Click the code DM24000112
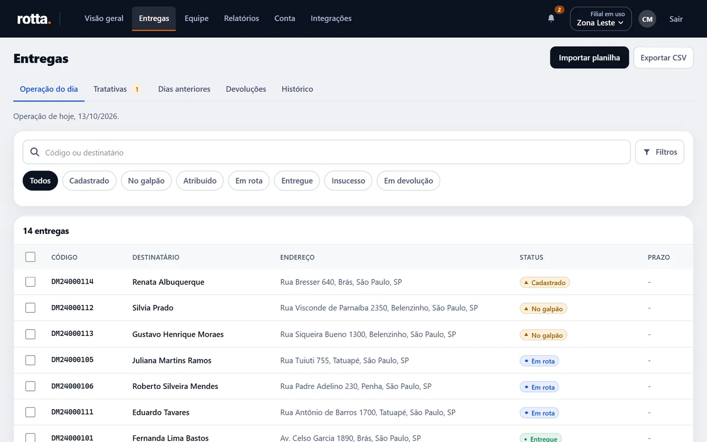707x442 pixels. pos(72,307)
